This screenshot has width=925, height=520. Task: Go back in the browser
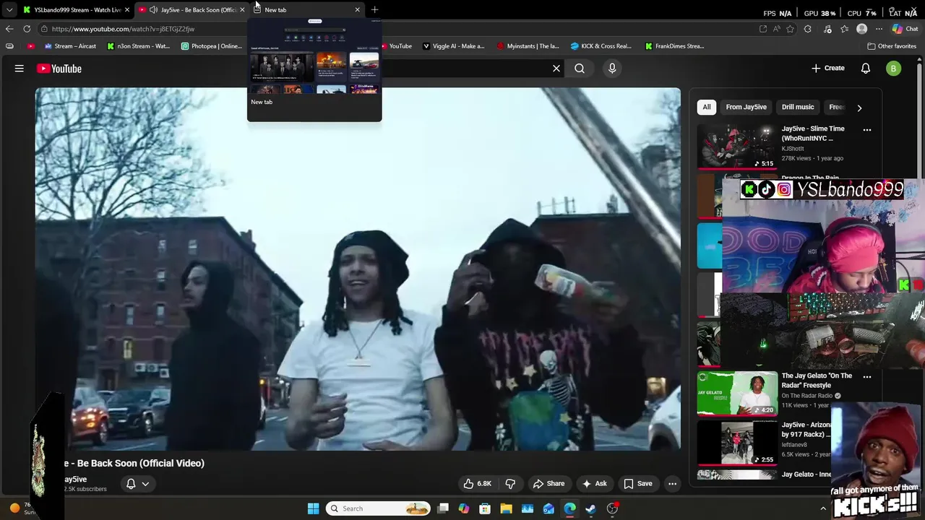(9, 29)
